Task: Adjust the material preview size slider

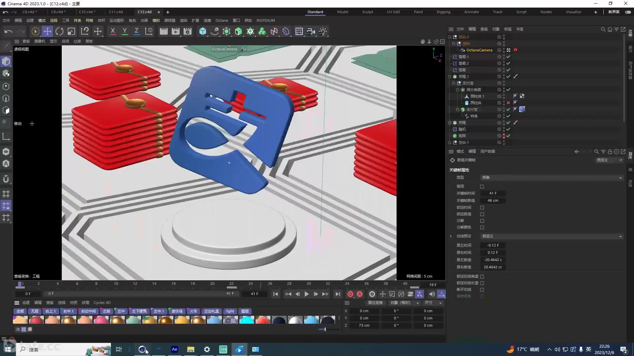Action: 325,329
